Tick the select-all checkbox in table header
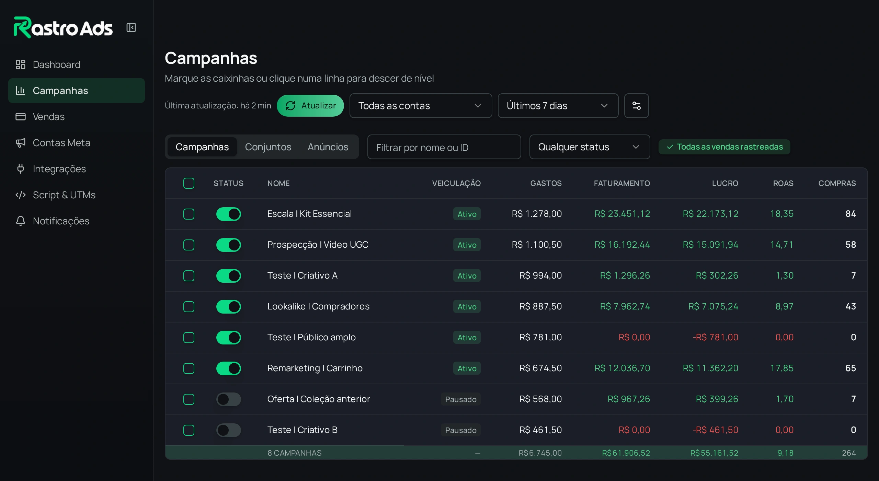The height and width of the screenshot is (481, 879). 189,183
